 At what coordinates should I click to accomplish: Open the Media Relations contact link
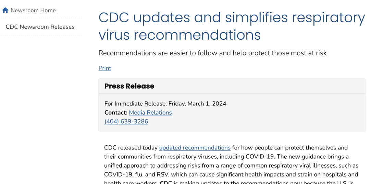click(x=150, y=113)
